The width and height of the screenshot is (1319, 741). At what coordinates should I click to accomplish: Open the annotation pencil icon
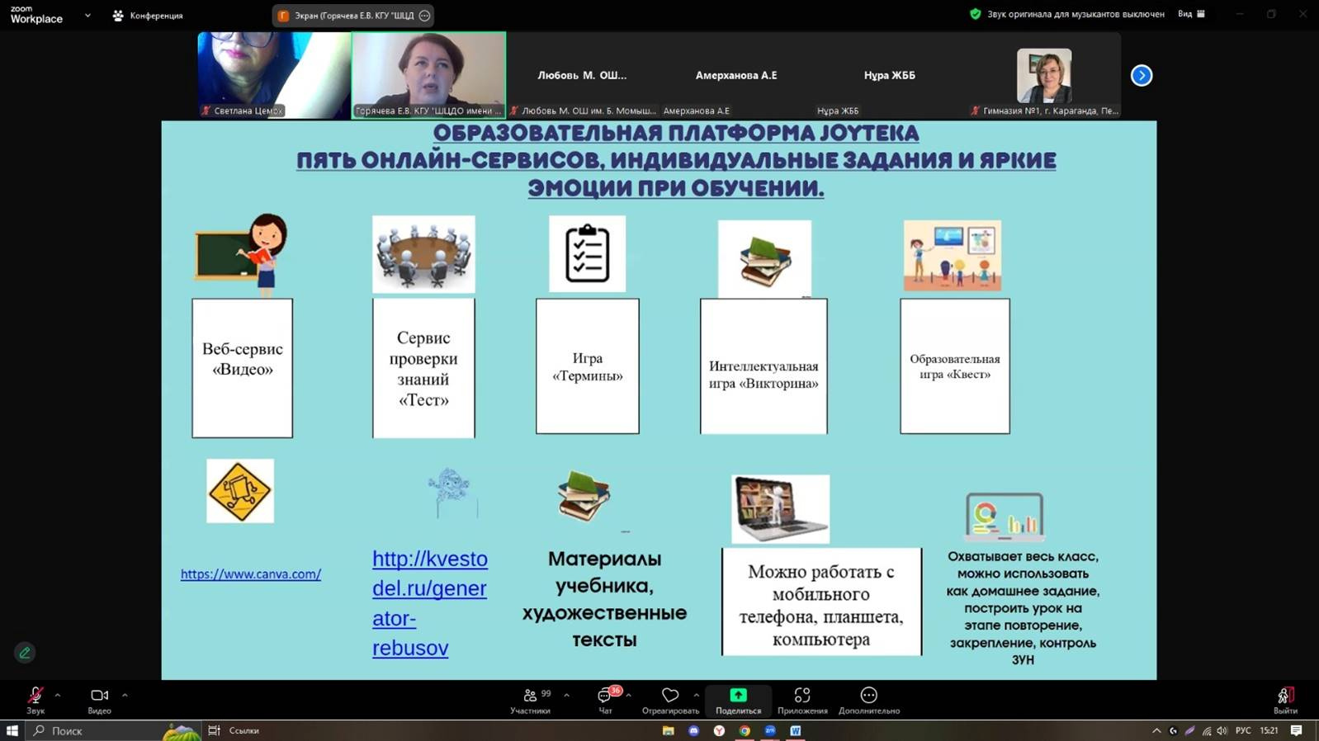(25, 653)
